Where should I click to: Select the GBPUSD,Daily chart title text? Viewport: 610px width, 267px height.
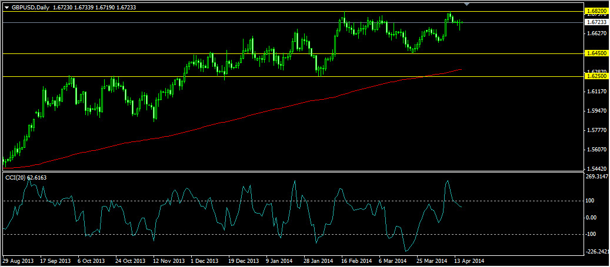point(31,7)
